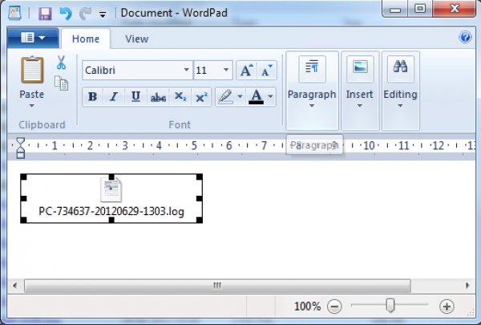This screenshot has width=481, height=325.
Task: Open WordPad Help question mark
Action: (x=465, y=37)
